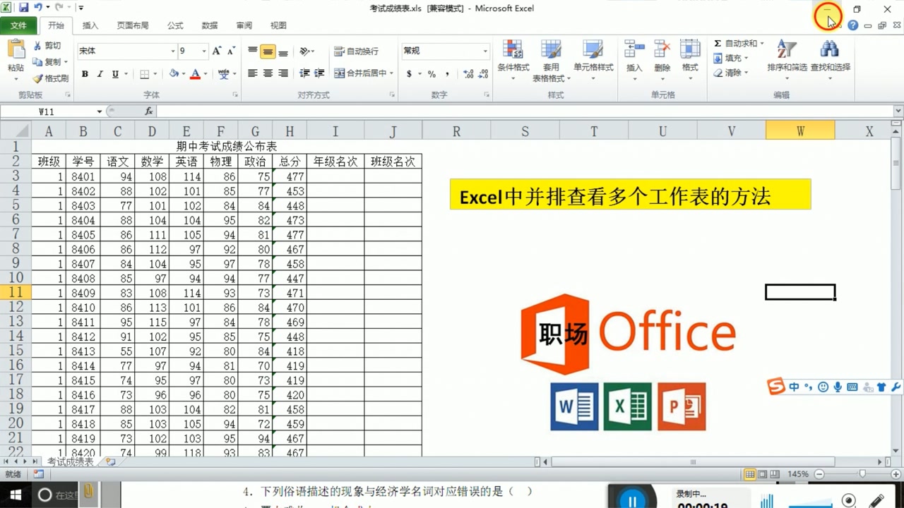This screenshot has width=904, height=508.
Task: Click the formula bar input field
Action: coord(525,111)
